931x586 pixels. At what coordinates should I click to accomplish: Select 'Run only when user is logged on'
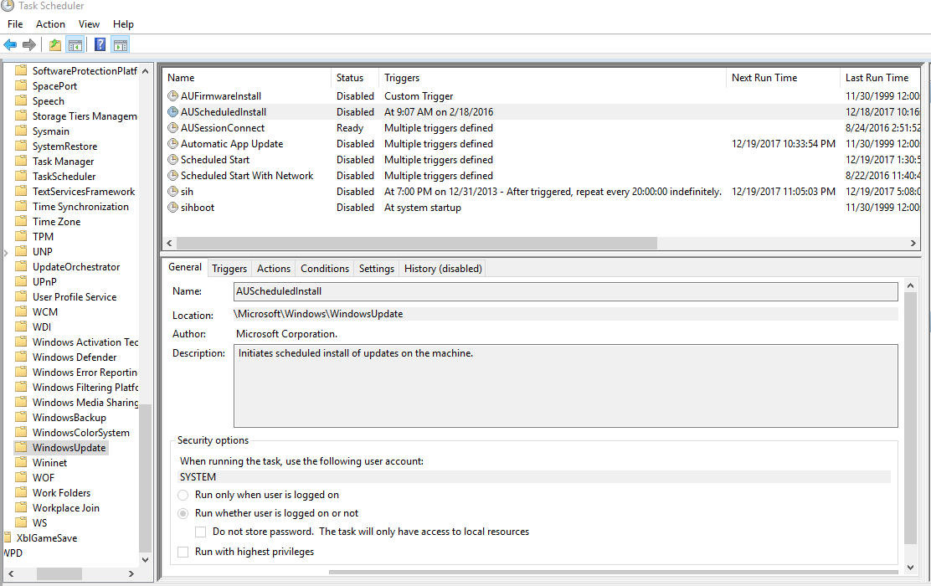[183, 495]
